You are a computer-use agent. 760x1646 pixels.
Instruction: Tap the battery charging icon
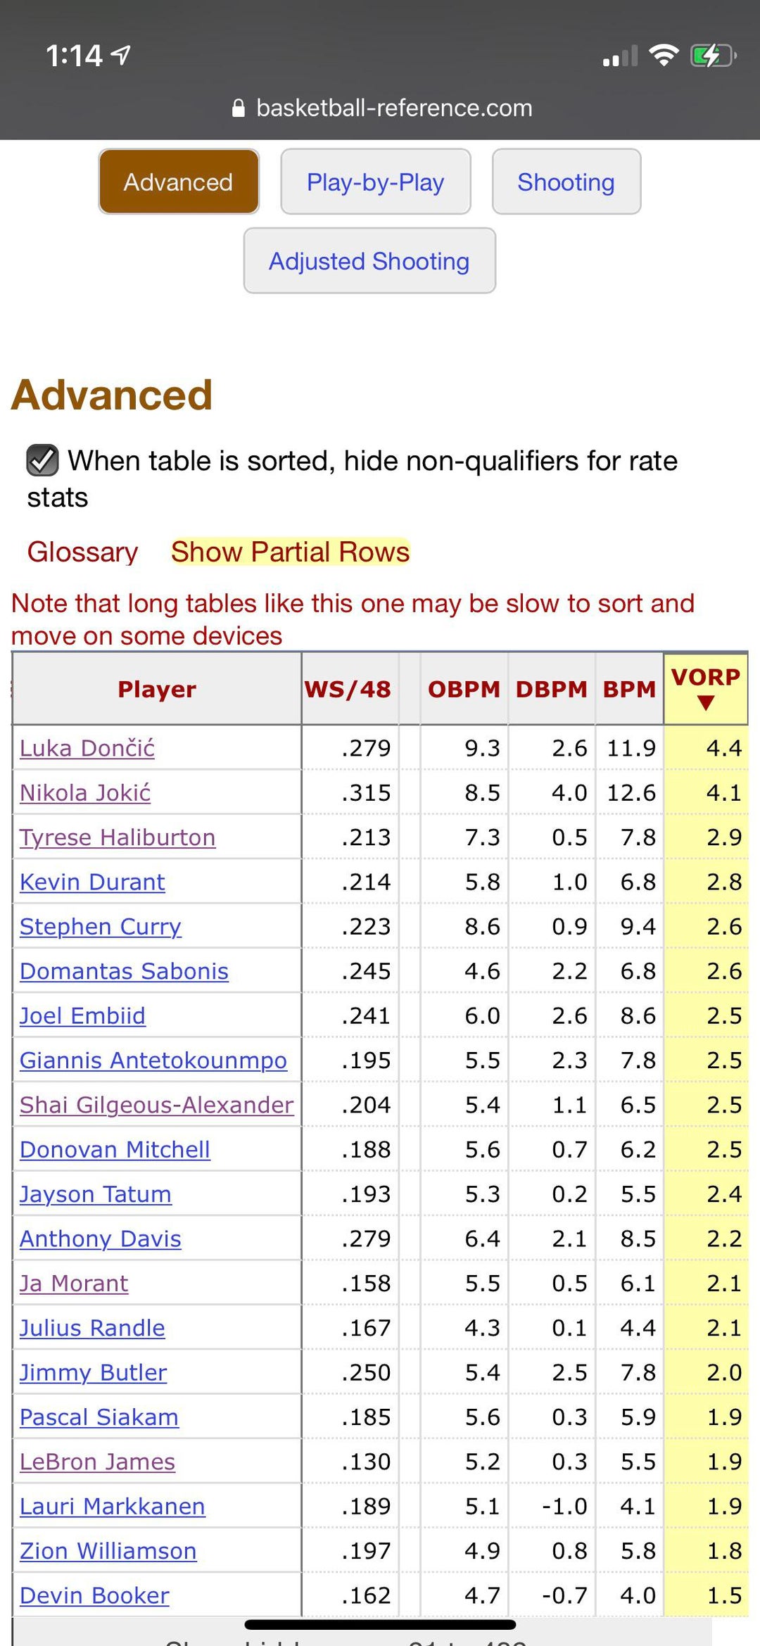pos(712,55)
